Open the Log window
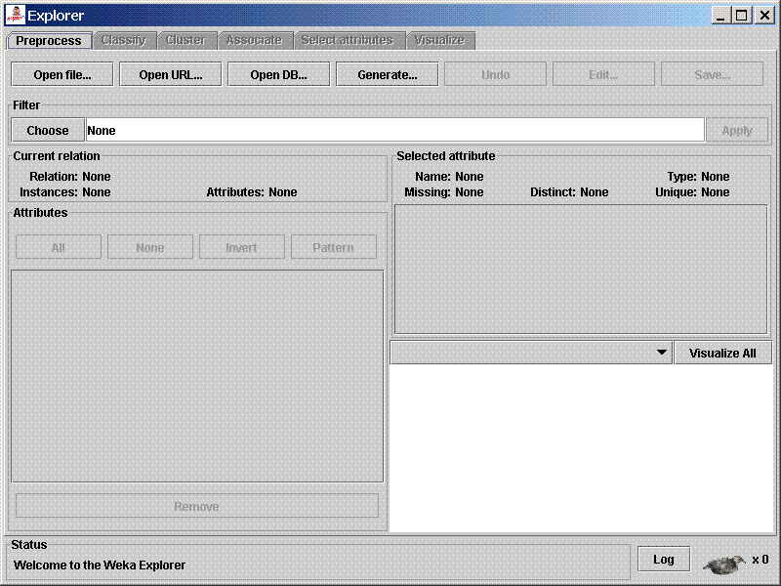This screenshot has height=586, width=781. tap(664, 560)
